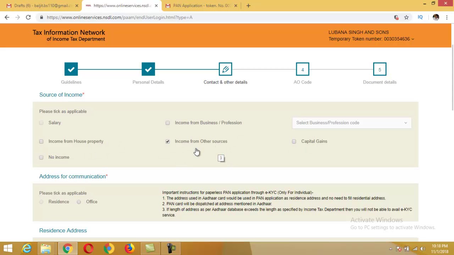Go to the Guidelines step
Screen dimensions: 454x255
(71, 69)
